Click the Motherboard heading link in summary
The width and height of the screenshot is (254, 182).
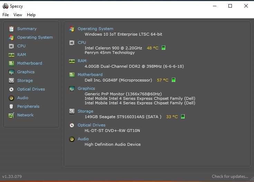[90, 75]
